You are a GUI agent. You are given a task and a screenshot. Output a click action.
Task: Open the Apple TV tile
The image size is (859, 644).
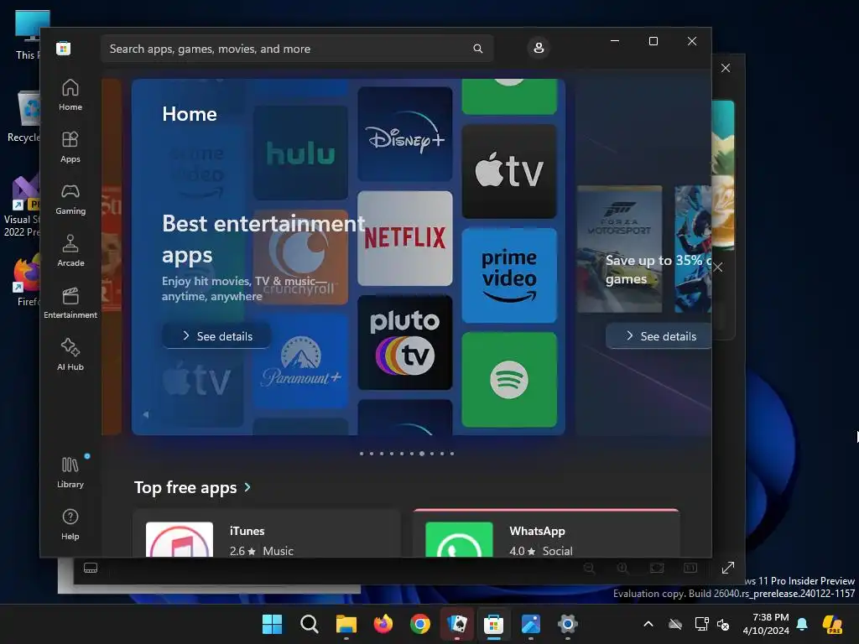coord(509,171)
